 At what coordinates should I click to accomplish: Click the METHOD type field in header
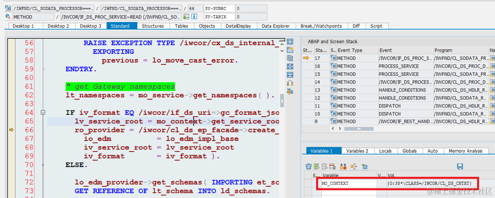pos(33,17)
